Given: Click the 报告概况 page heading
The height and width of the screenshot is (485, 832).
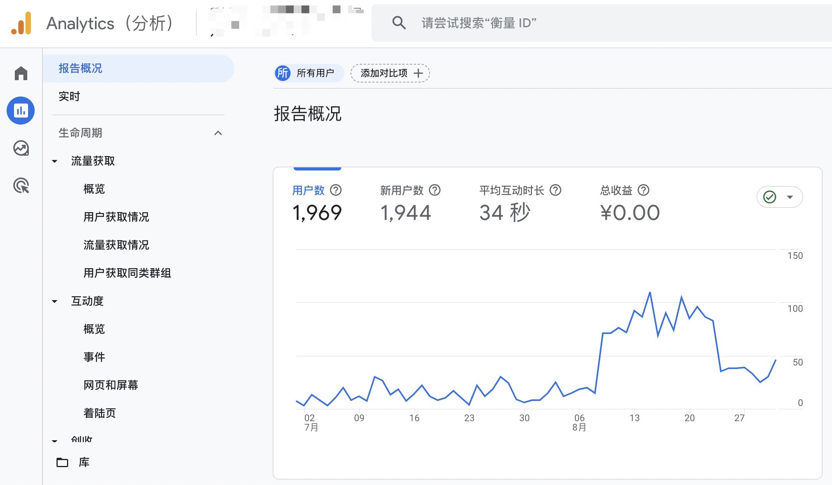Looking at the screenshot, I should point(308,114).
